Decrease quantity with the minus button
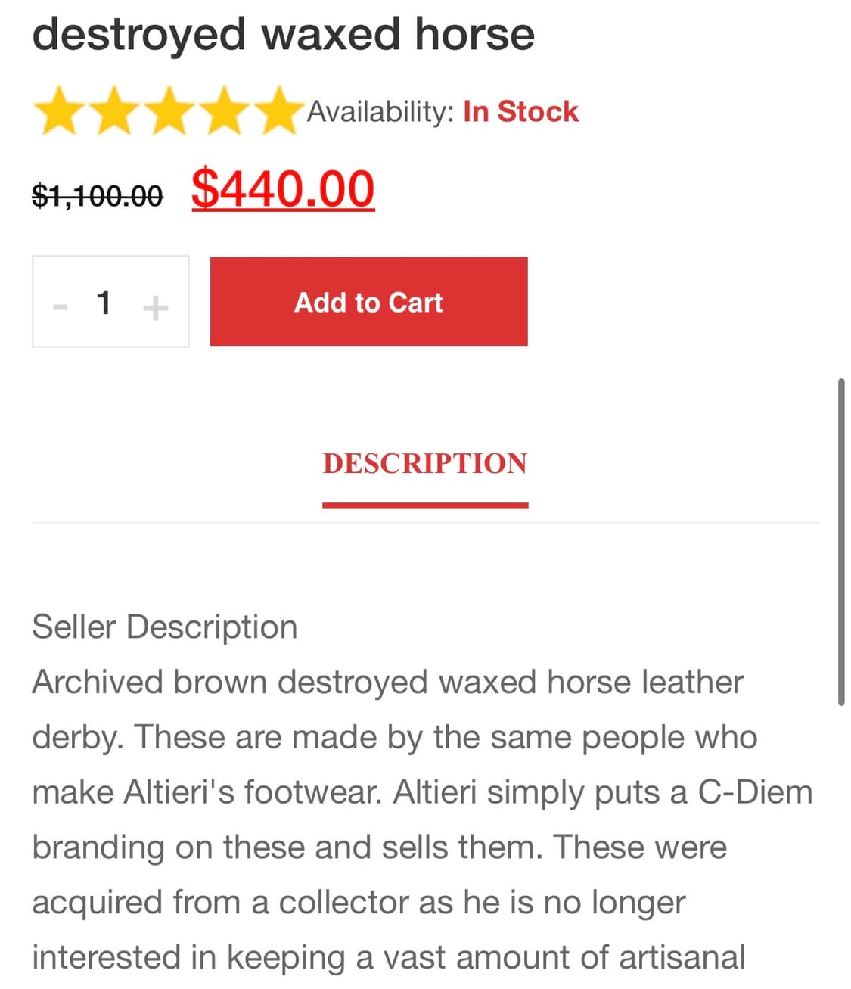 [x=60, y=307]
